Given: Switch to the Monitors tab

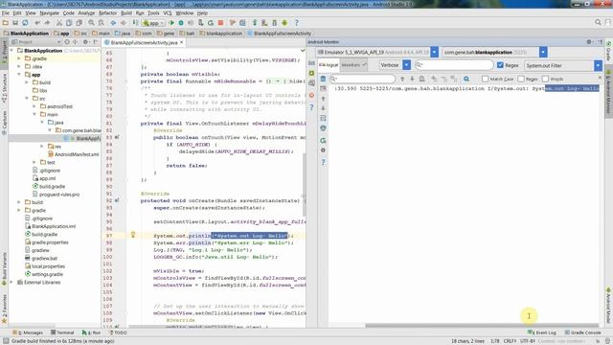Looking at the screenshot, I should point(353,65).
